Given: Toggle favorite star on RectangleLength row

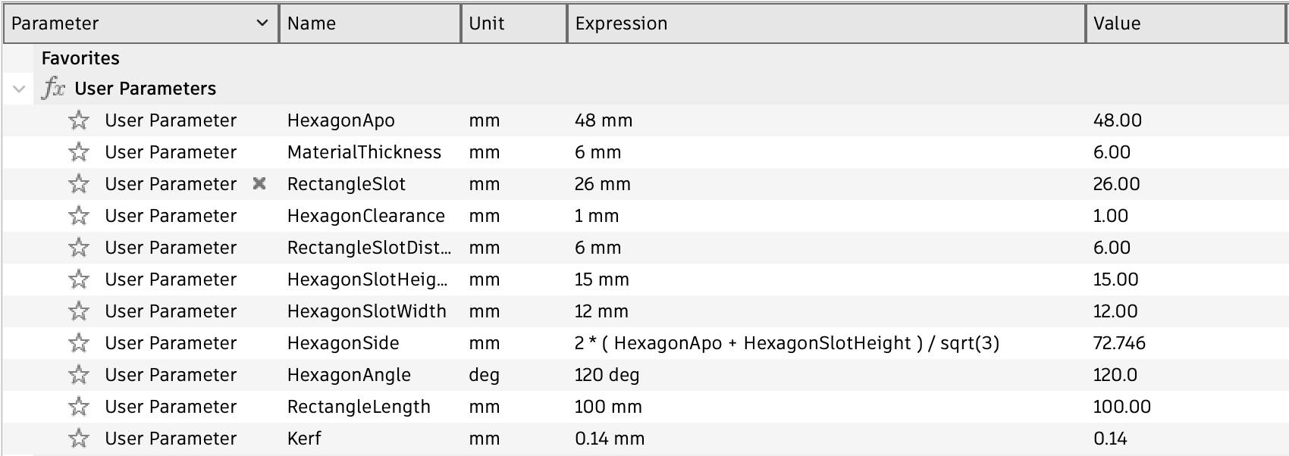Looking at the screenshot, I should [79, 407].
